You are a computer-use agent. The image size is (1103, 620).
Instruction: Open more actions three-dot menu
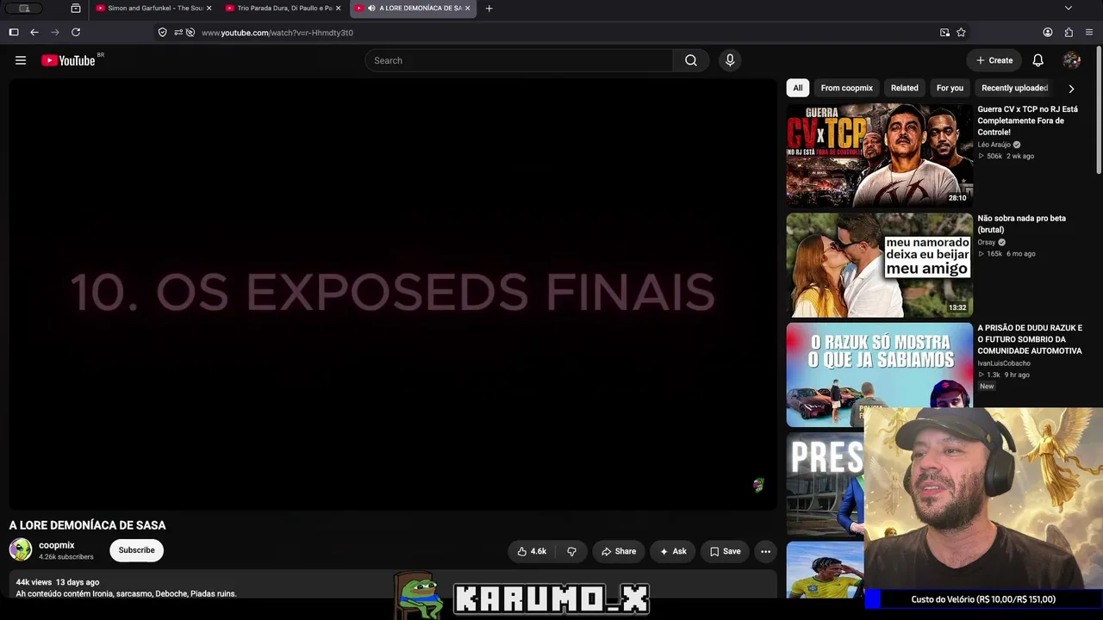[x=765, y=551]
